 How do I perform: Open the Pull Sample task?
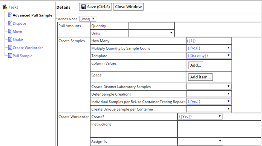pos(23,56)
